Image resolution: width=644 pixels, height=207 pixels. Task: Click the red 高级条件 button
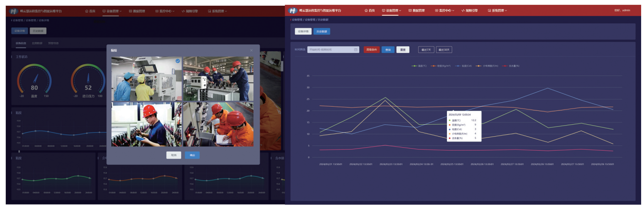[x=371, y=50]
